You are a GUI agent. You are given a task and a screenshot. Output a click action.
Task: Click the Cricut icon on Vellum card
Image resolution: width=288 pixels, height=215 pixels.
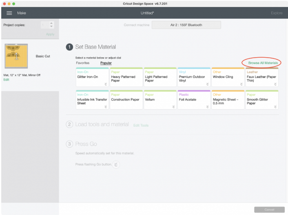(x=173, y=107)
